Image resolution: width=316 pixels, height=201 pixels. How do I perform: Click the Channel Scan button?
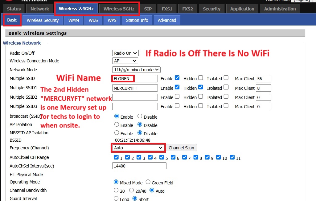[x=181, y=148]
